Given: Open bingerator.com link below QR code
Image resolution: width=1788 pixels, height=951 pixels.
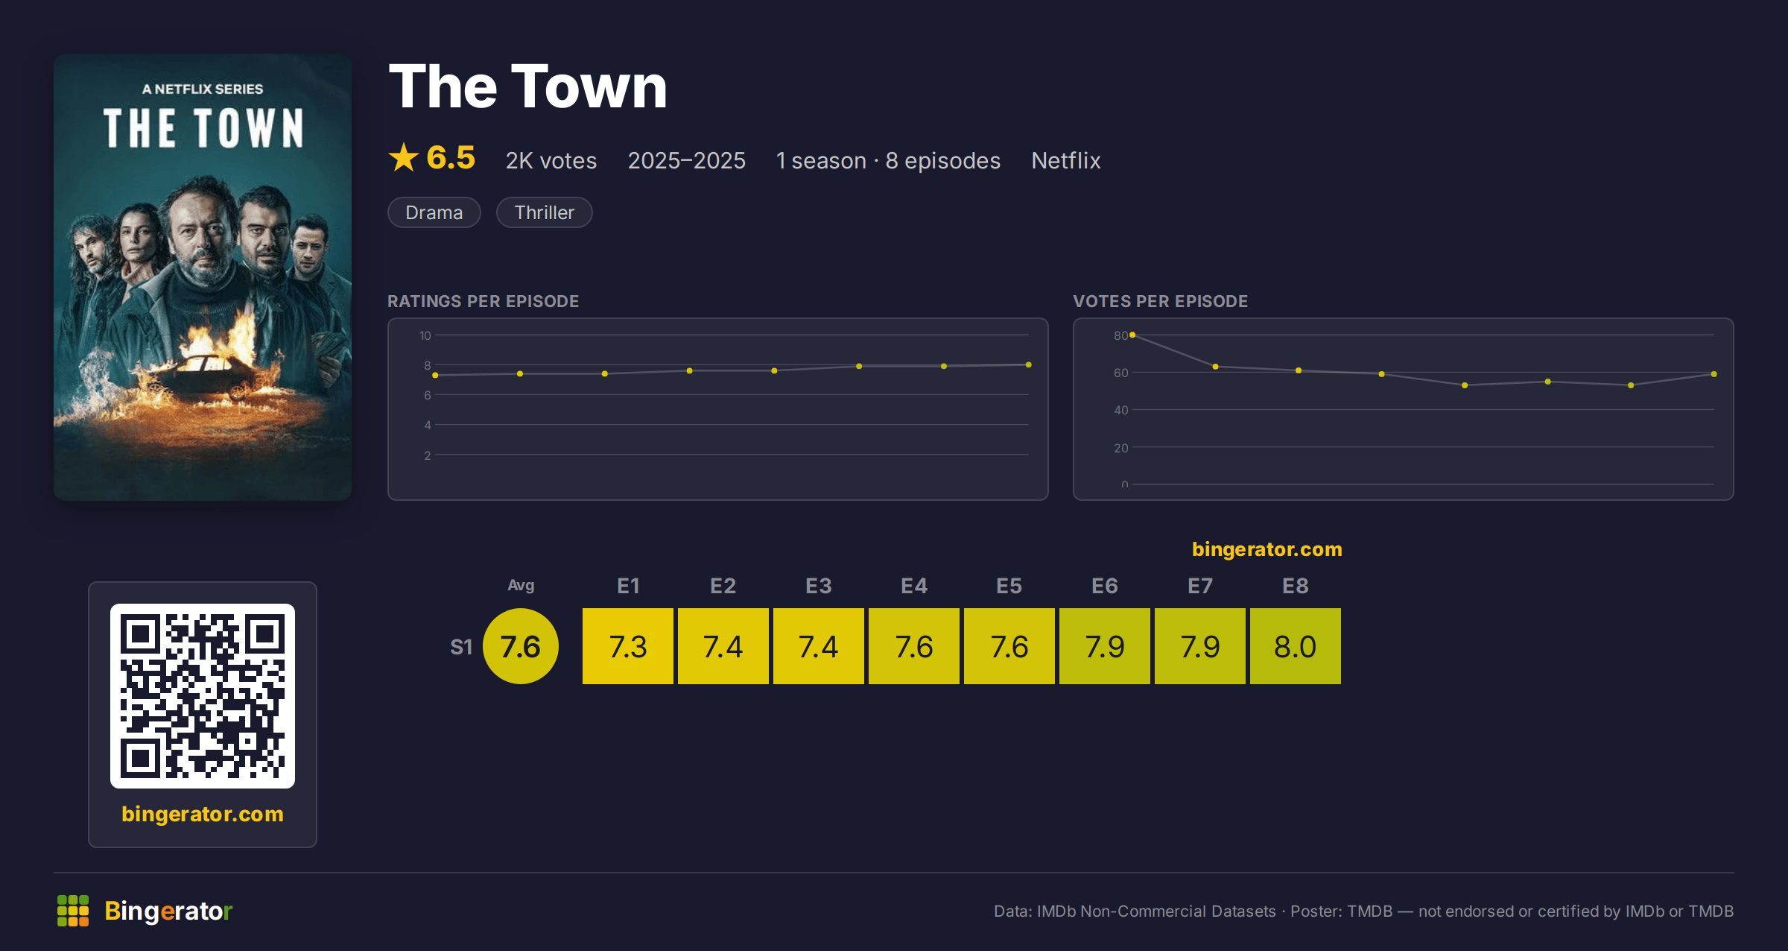Looking at the screenshot, I should [203, 814].
